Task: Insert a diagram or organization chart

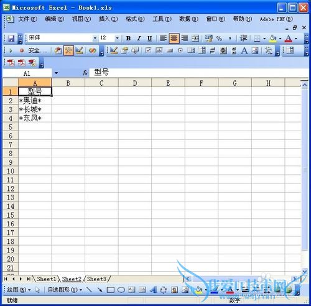Action: pos(164,290)
